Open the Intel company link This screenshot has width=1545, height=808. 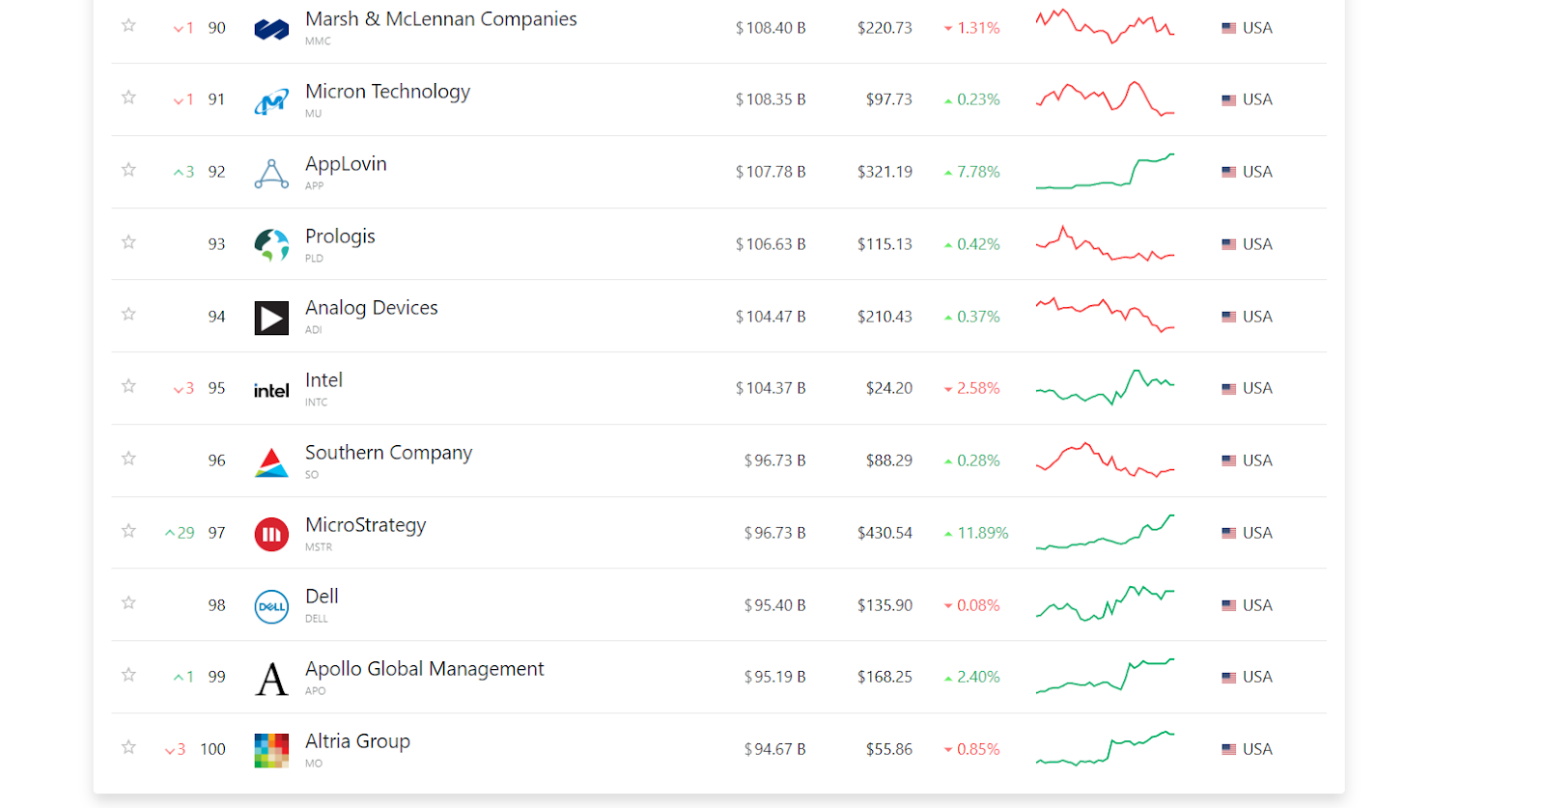pyautogui.click(x=323, y=380)
